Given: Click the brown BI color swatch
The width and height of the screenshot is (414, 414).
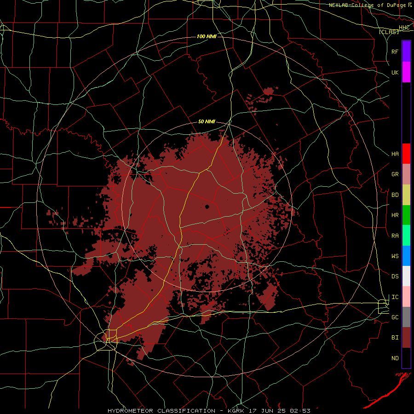Looking at the screenshot, I should pos(406,338).
